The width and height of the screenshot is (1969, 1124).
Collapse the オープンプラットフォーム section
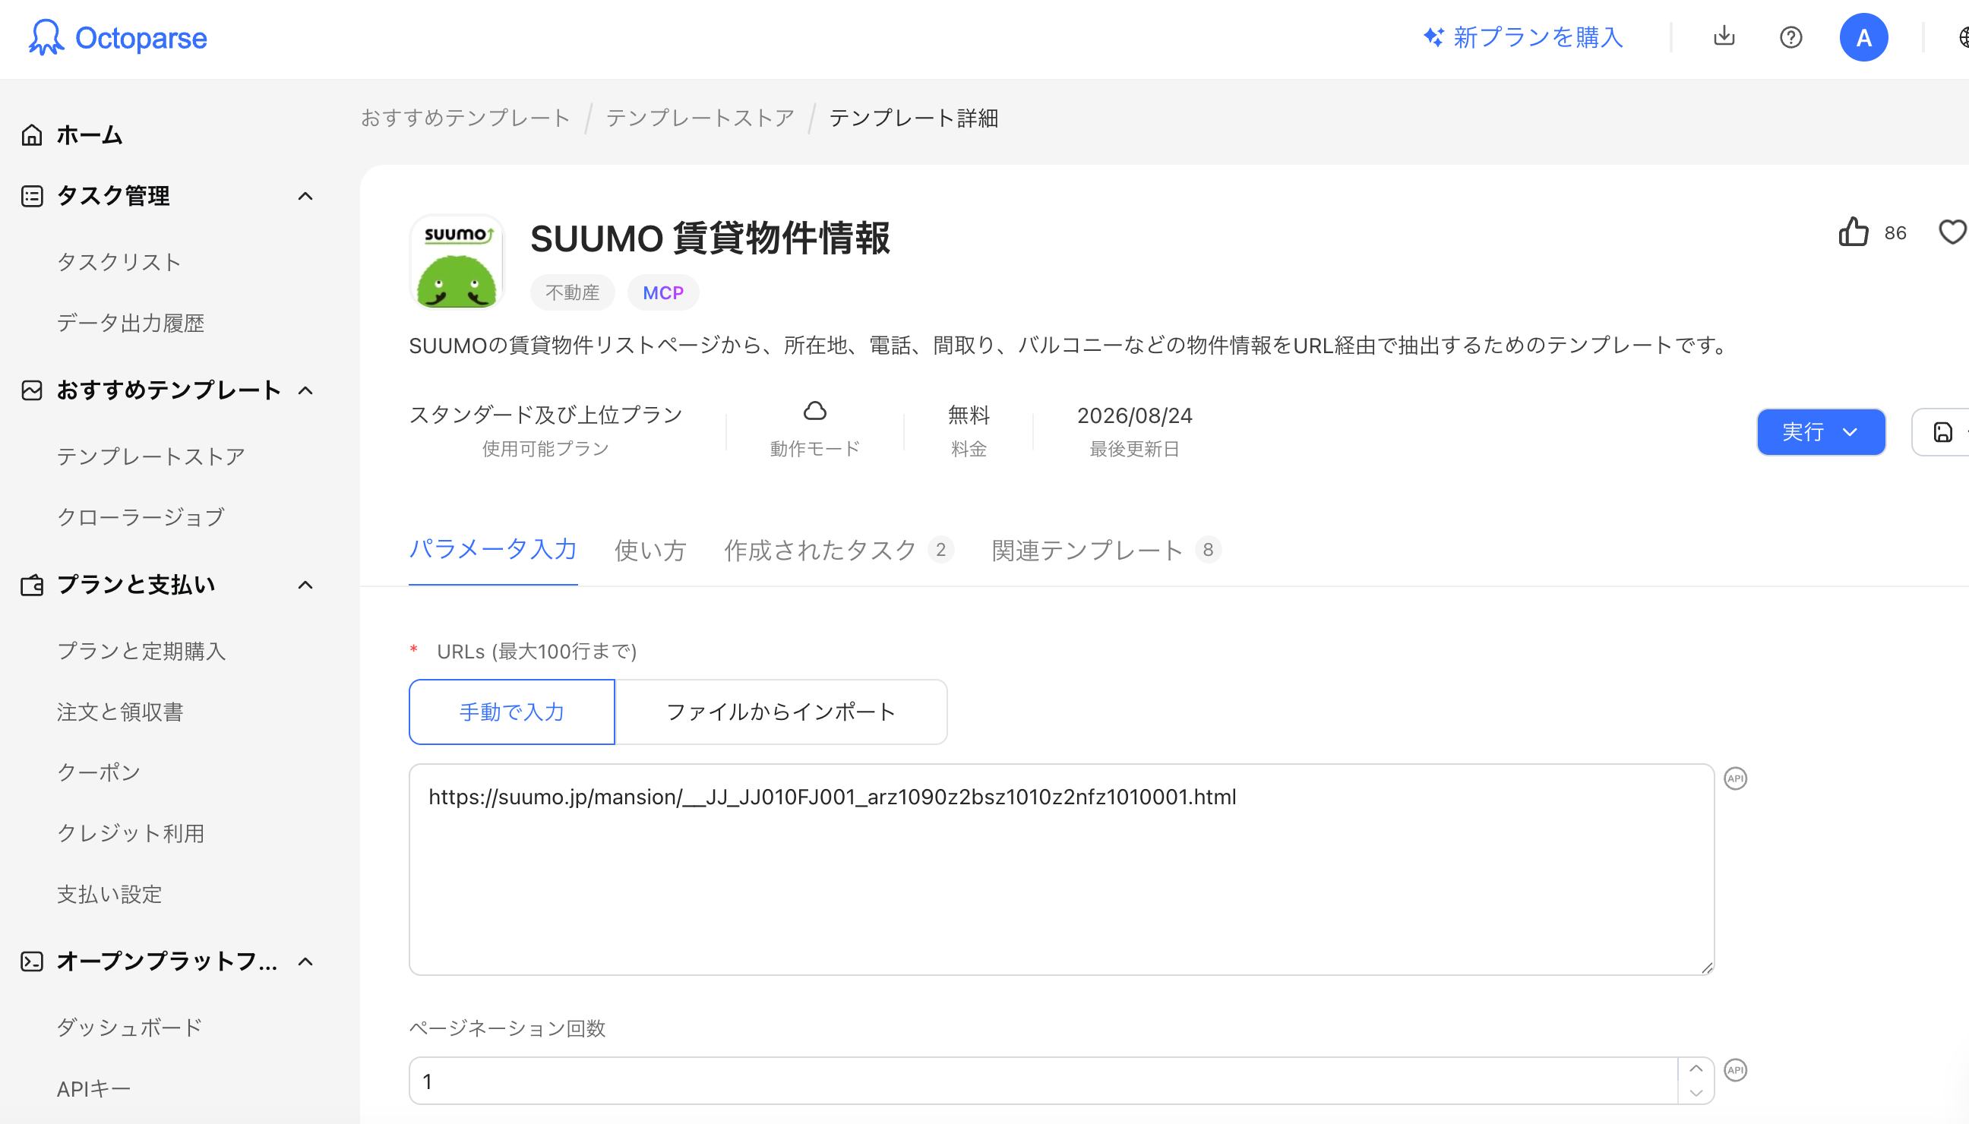coord(306,961)
